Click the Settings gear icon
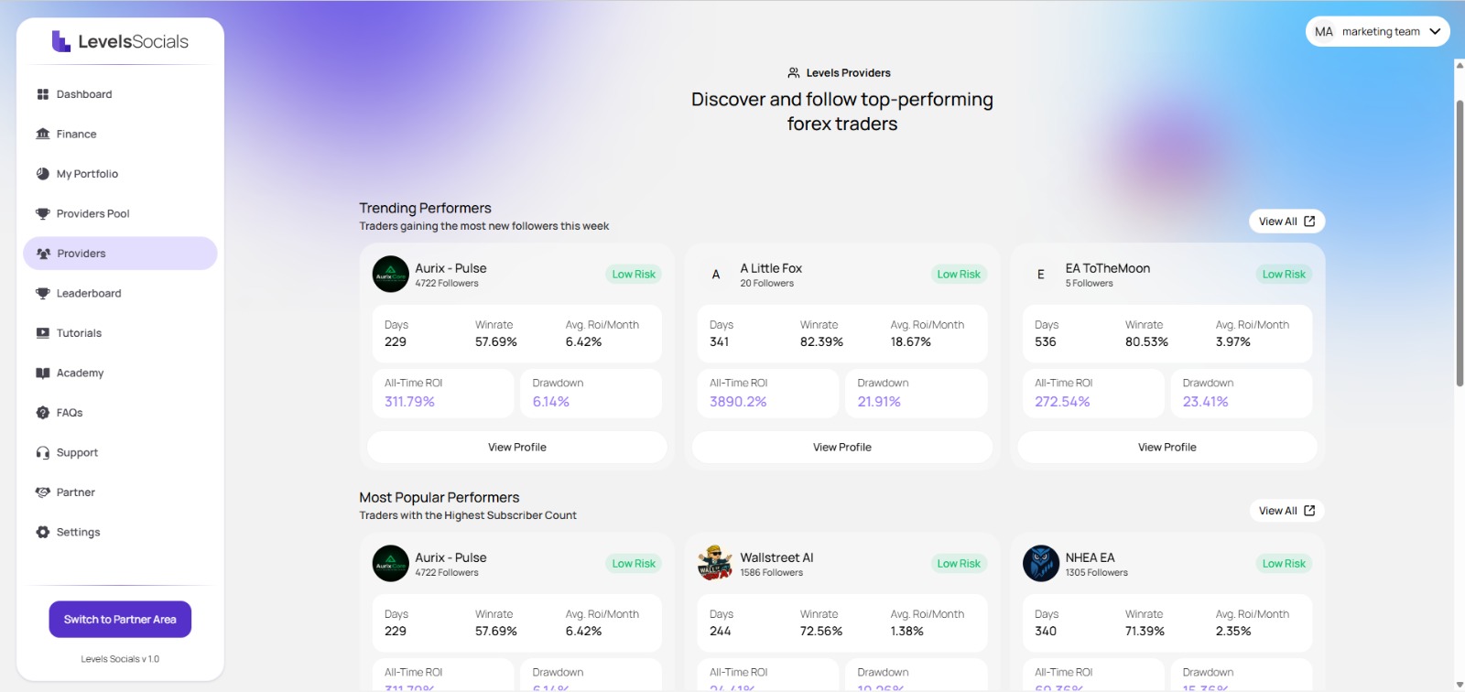 [42, 533]
